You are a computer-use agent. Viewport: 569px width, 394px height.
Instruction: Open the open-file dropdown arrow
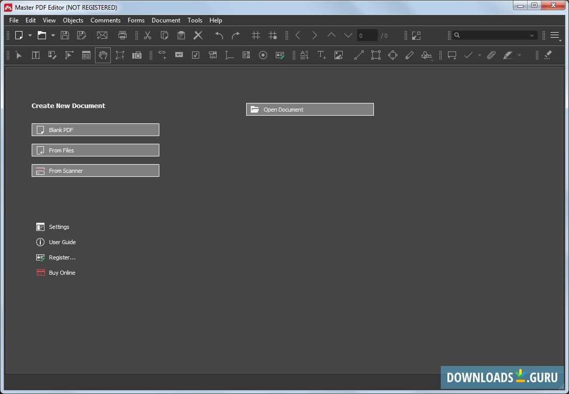click(x=53, y=35)
